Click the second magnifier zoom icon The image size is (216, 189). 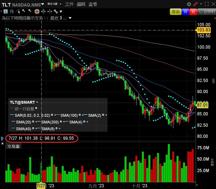pyautogui.click(x=30, y=11)
